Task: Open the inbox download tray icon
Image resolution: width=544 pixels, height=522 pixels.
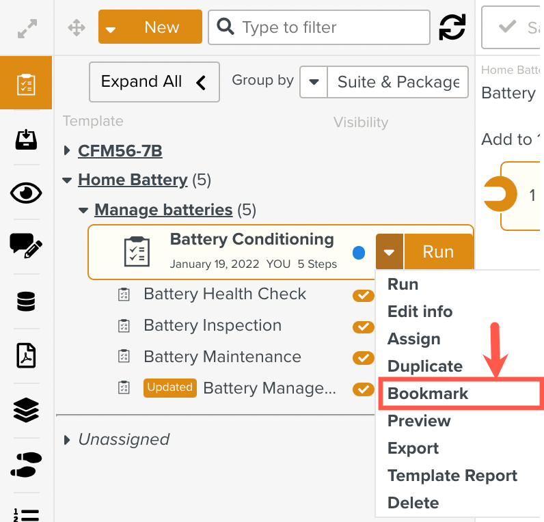Action: pos(26,139)
